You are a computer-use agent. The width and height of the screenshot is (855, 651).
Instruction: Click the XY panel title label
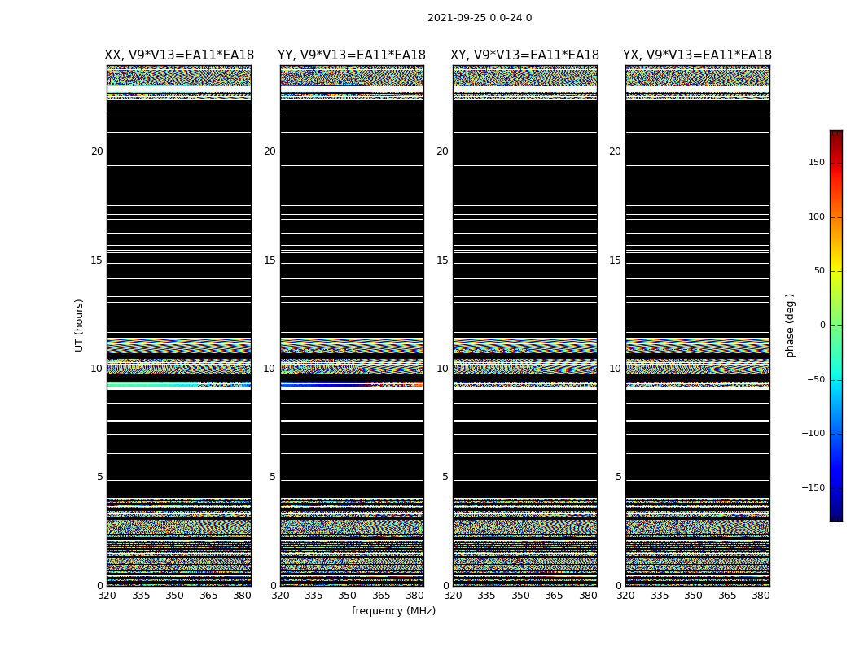[x=524, y=55]
